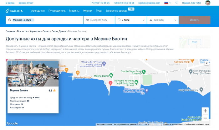Viewport: 219px width, 130px height.
Task: Click the Restaurant Coccolo Trogir marker
Action: (x=192, y=60)
